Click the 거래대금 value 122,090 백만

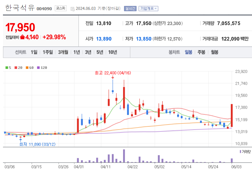pyautogui.click(x=235, y=39)
